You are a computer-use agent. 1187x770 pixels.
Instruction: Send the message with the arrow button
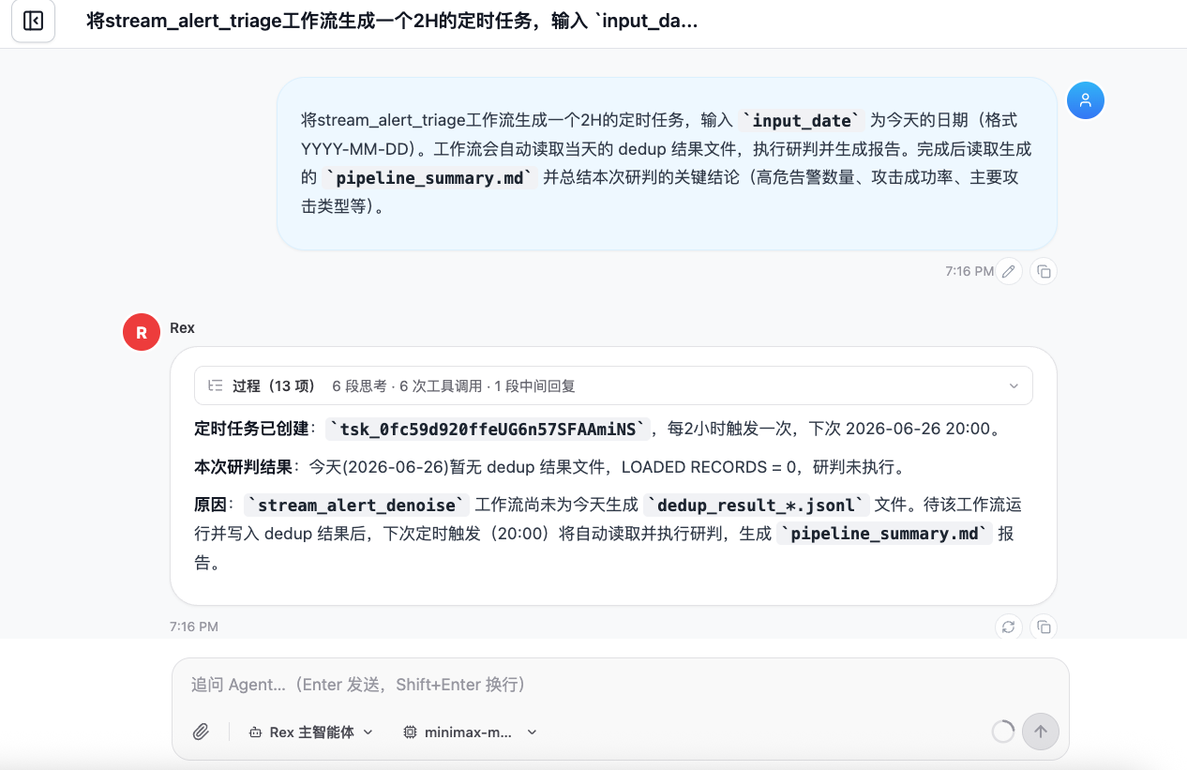[x=1041, y=732]
